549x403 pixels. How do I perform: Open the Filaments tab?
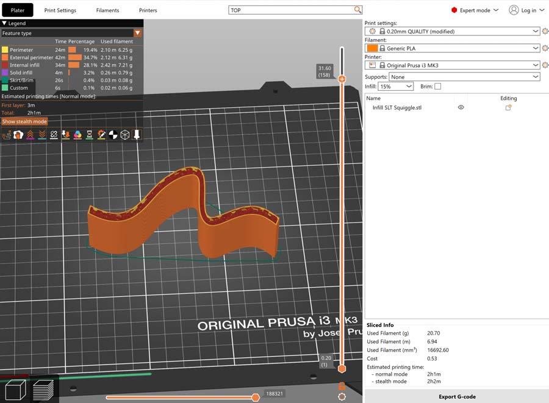click(x=107, y=10)
